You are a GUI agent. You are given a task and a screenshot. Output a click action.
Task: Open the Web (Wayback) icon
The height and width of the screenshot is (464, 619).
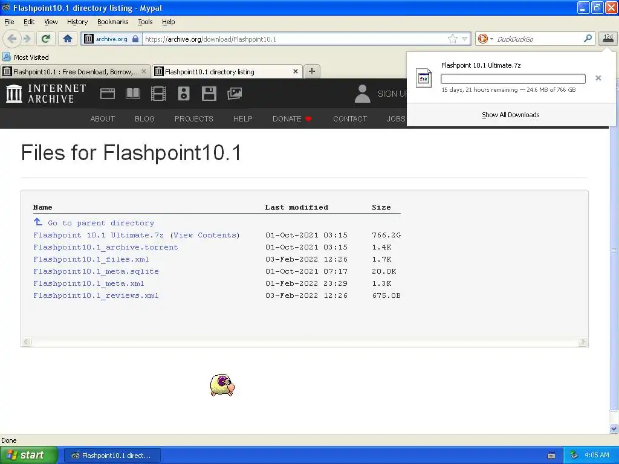pyautogui.click(x=108, y=94)
